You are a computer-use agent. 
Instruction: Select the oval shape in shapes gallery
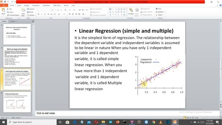tap(121, 9)
